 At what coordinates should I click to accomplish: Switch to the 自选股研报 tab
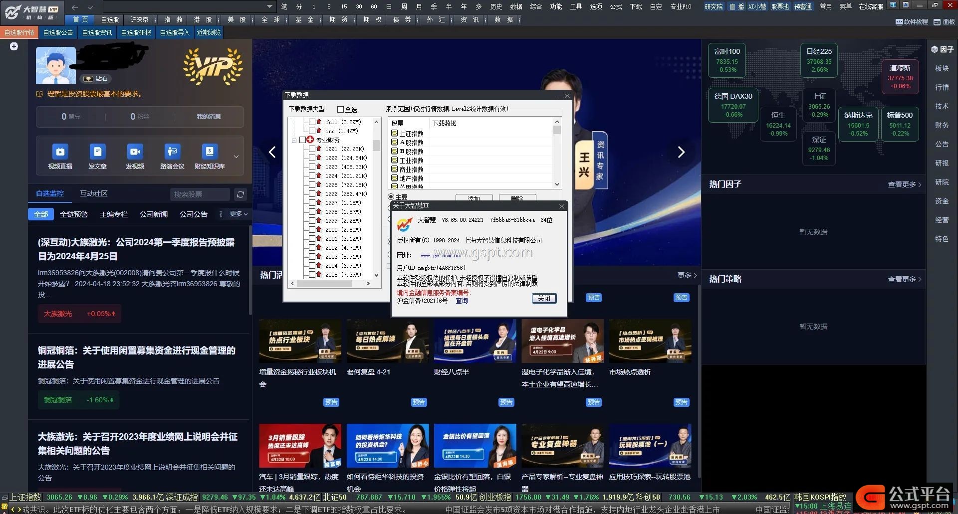136,32
